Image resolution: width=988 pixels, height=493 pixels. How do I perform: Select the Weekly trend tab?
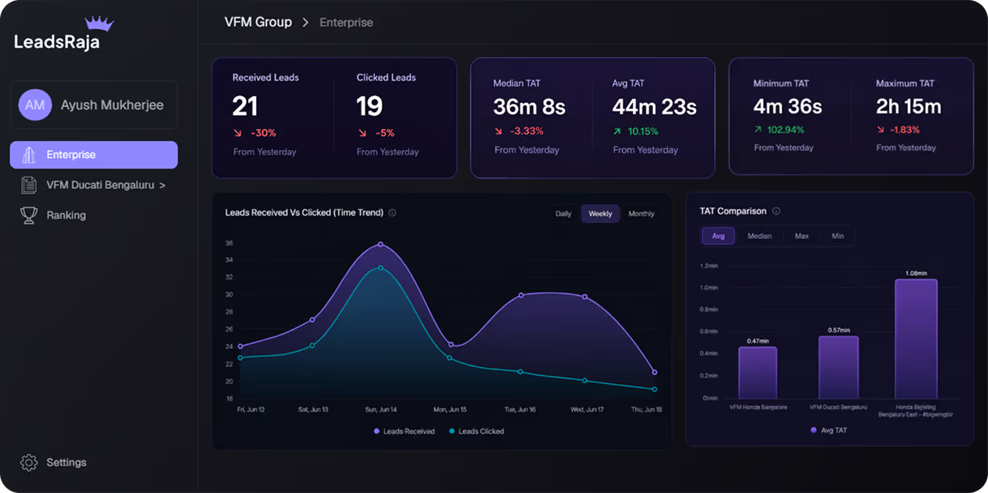[600, 214]
